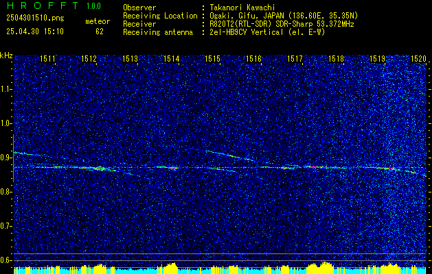Click frequency axis label 1.1
This screenshot has height=274, width=432.
click(5, 89)
